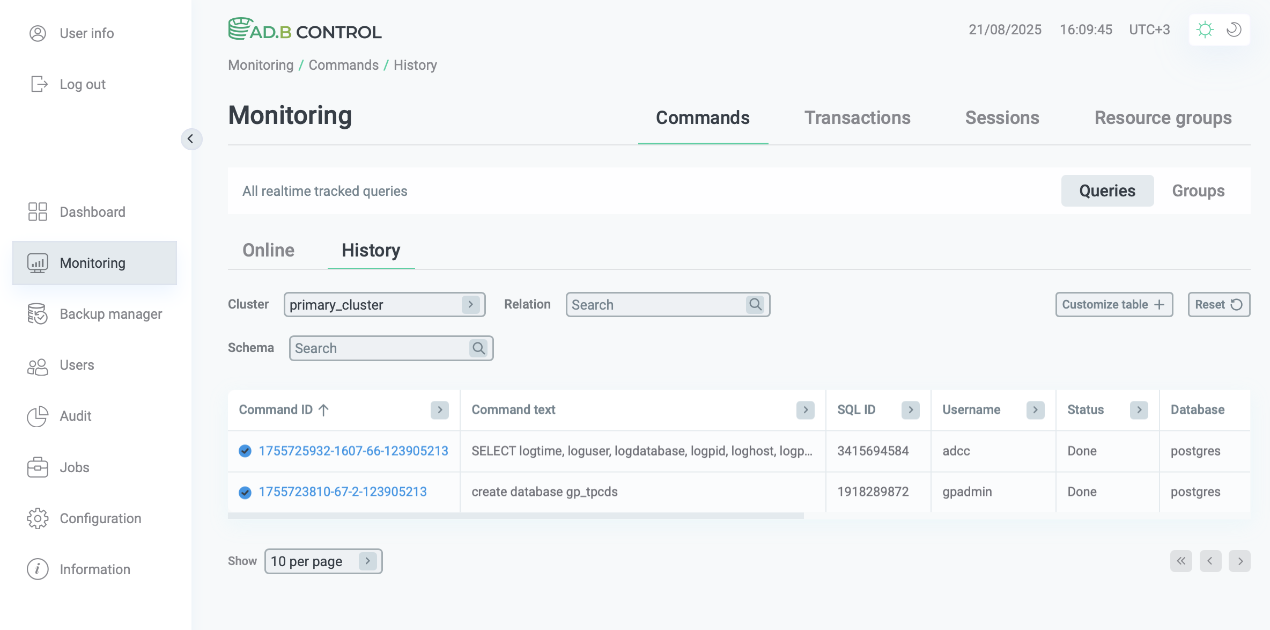The image size is (1270, 630).
Task: Check the create database gp_tpcds row
Action: (x=245, y=492)
